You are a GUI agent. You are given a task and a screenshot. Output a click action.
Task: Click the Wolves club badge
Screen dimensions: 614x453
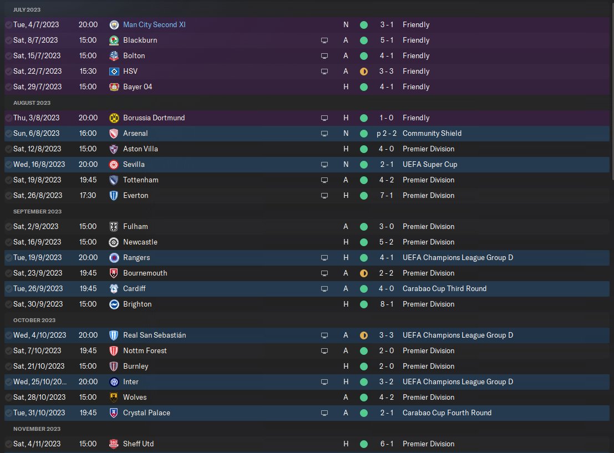(x=114, y=398)
